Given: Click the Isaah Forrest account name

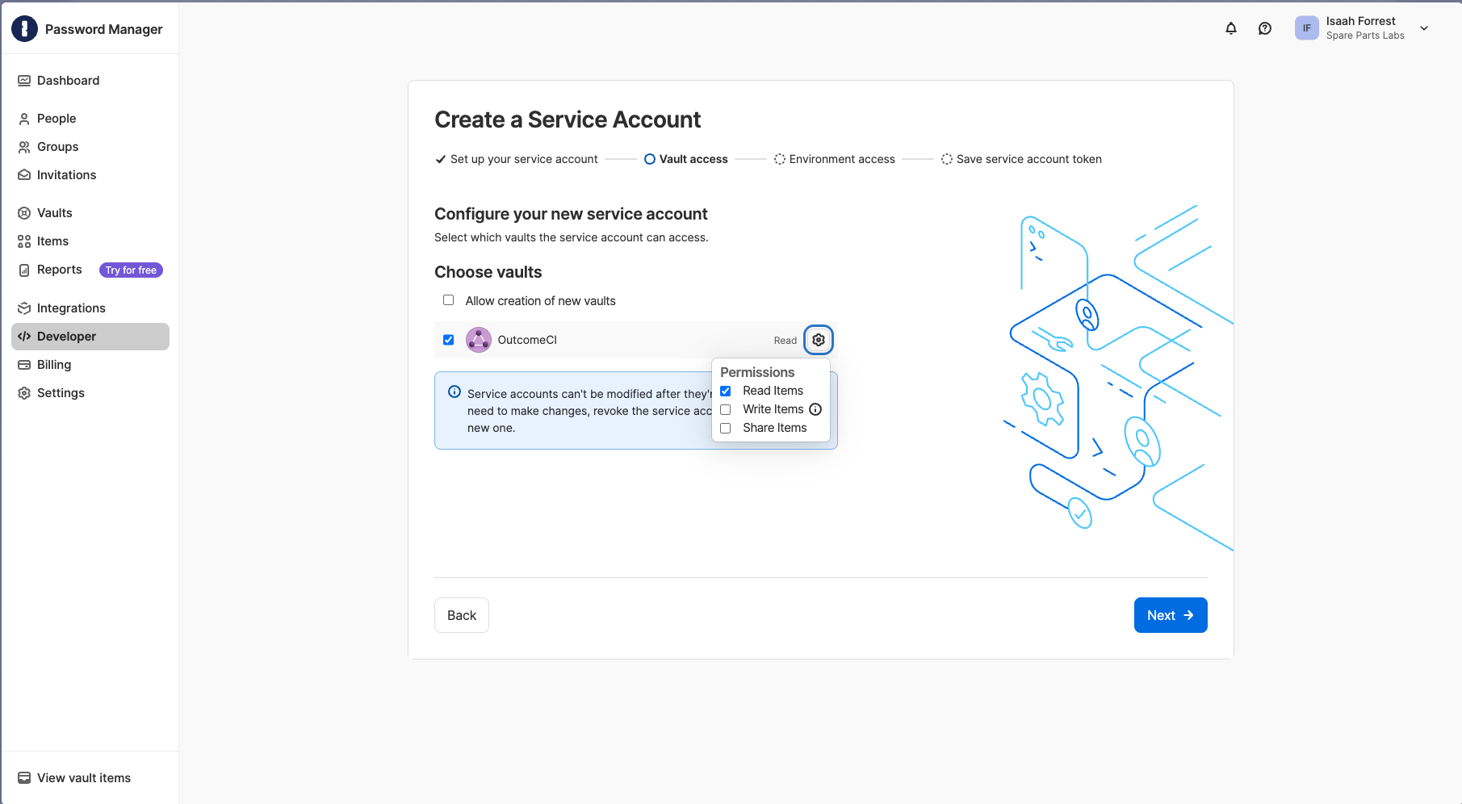Looking at the screenshot, I should (1361, 21).
